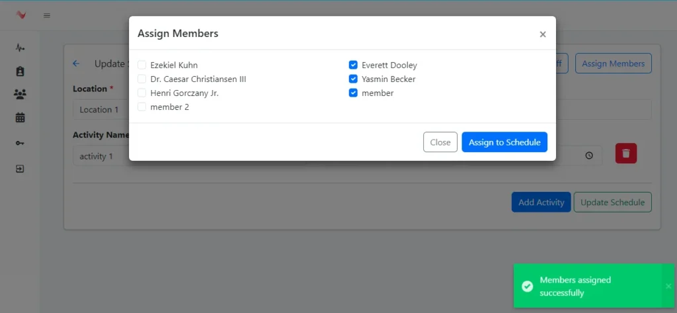Screen dimensions: 677x313
Task: Toggle the hamburger menu icon
Action: 47,15
